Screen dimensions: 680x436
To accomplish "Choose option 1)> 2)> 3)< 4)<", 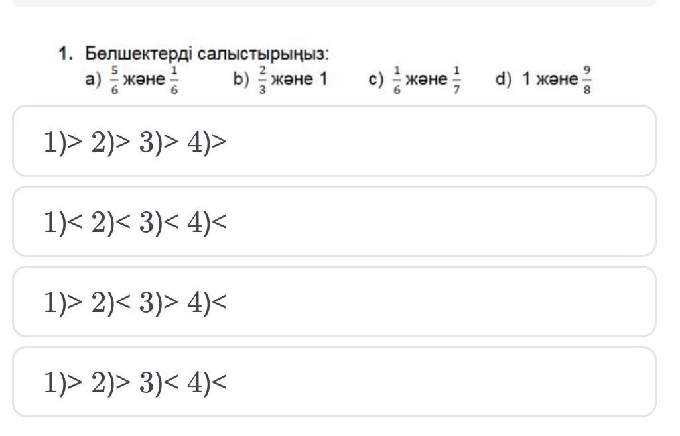I will pyautogui.click(x=334, y=382).
